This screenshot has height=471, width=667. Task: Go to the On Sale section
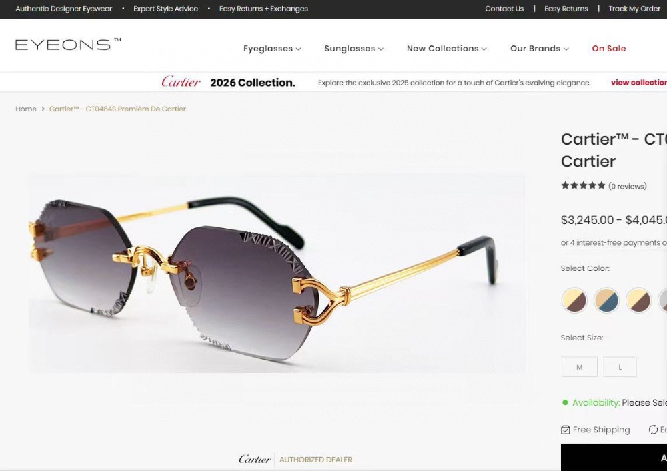(609, 49)
